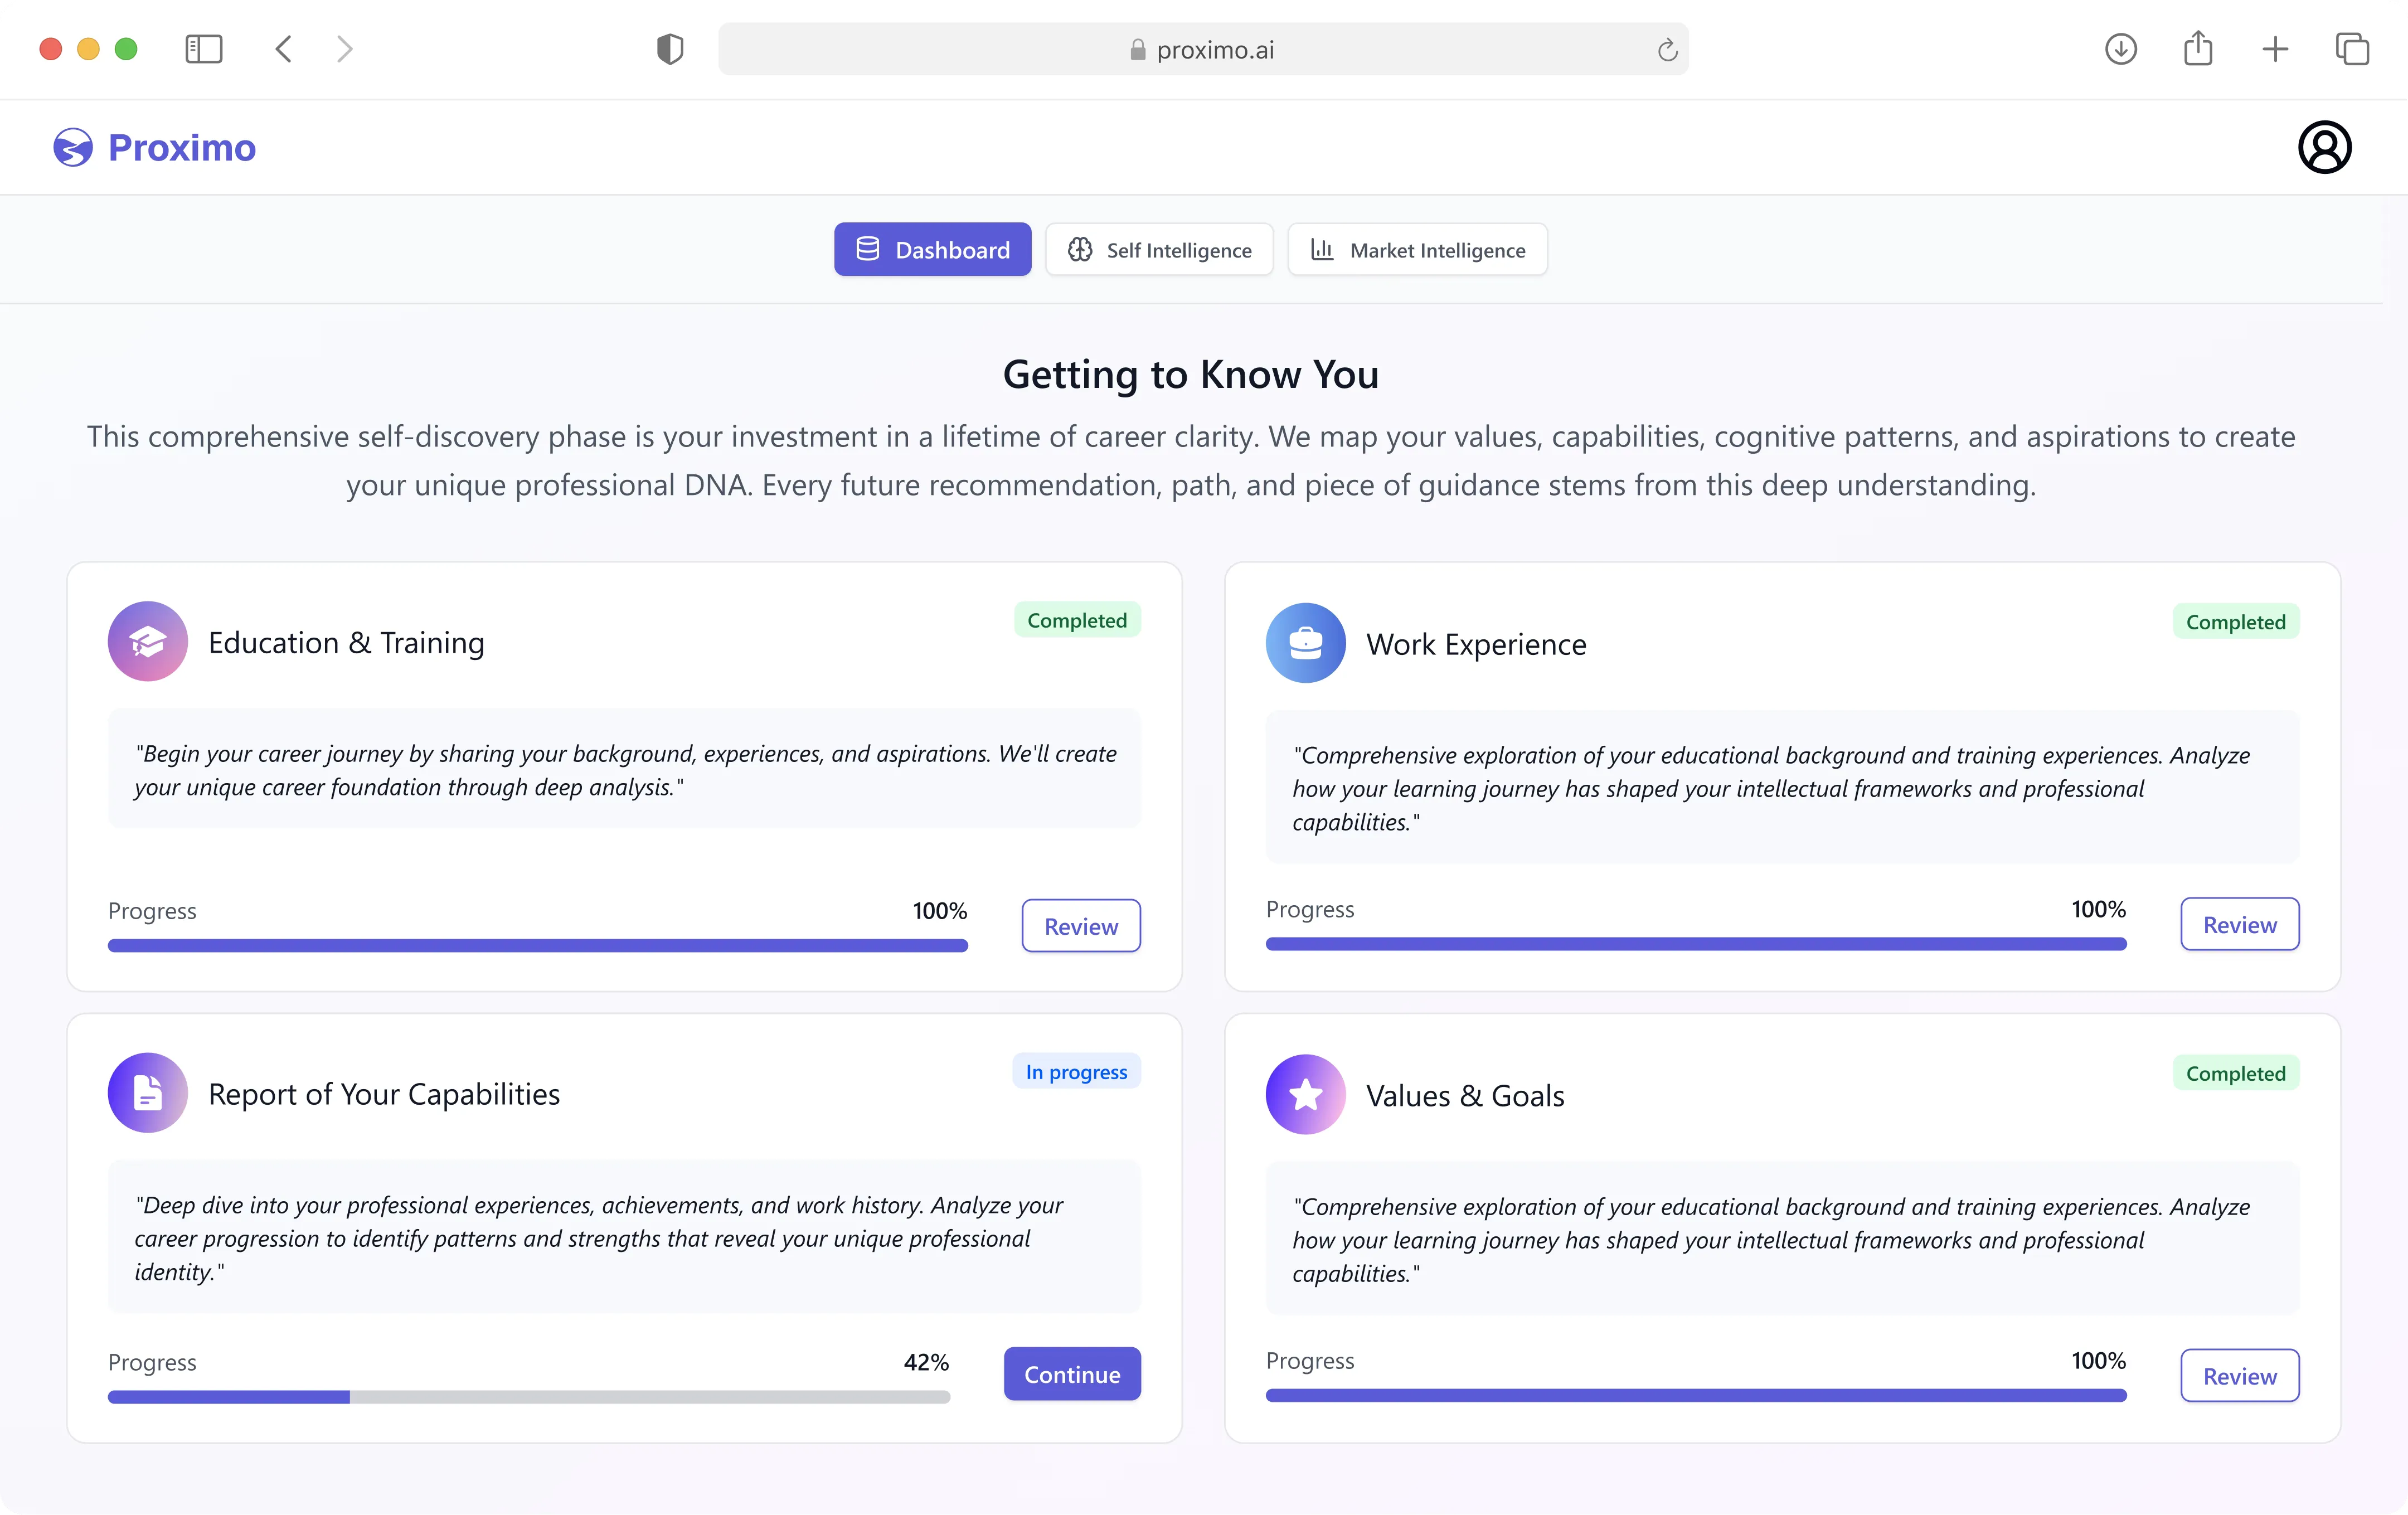Image resolution: width=2408 pixels, height=1515 pixels.
Task: Click the Proximo logo icon
Action: 73,148
